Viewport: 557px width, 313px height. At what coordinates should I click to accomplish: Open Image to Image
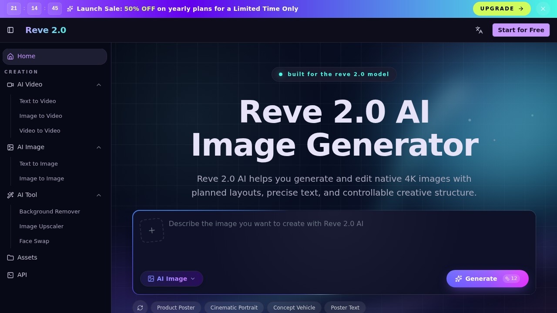[x=41, y=178]
